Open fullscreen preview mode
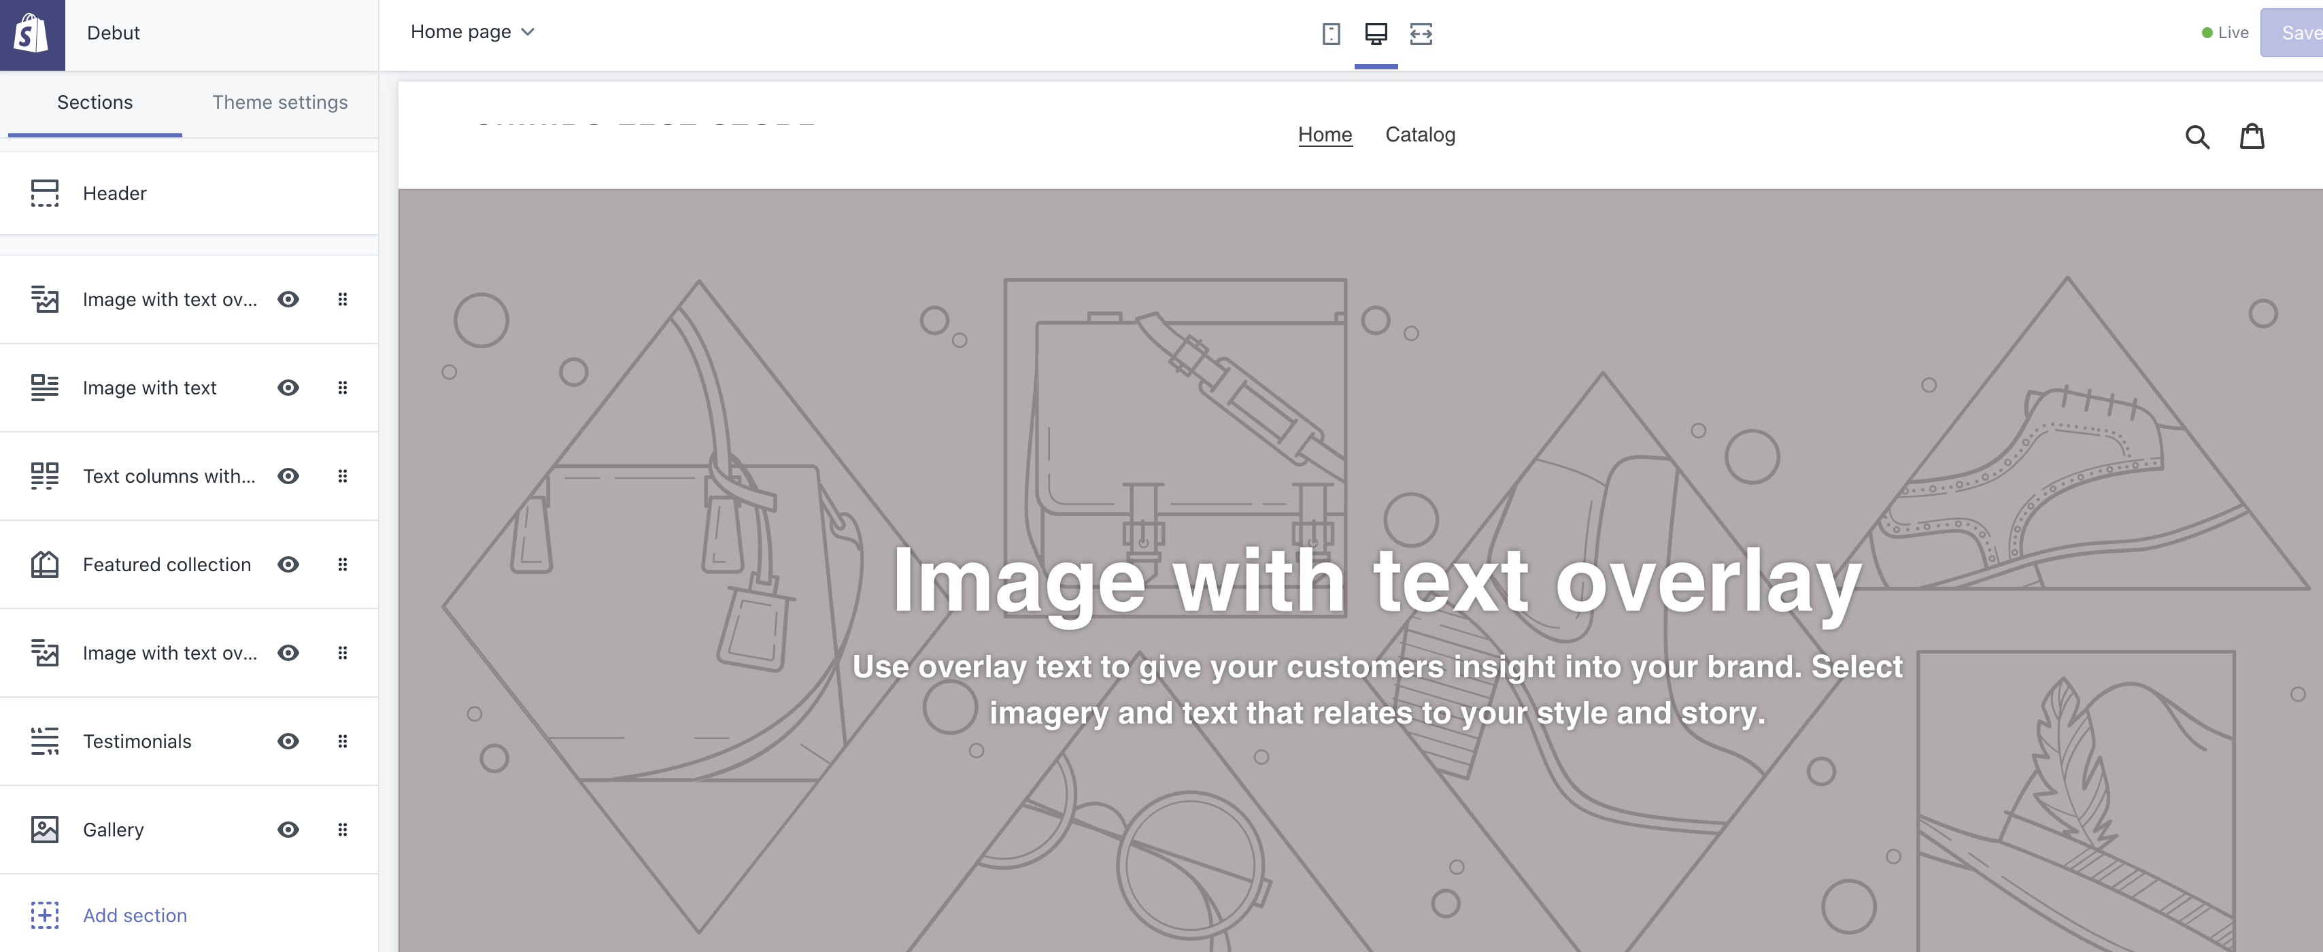This screenshot has height=952, width=2323. 1422,33
